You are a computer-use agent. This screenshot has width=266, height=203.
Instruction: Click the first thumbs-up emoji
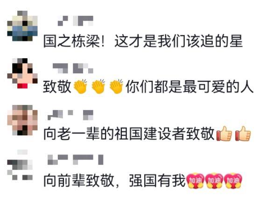[224, 133]
